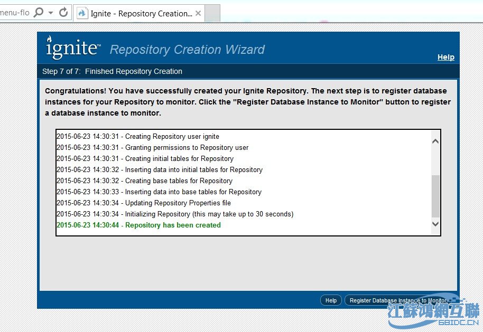Click the browser refresh icon
483x332 pixels.
pyautogui.click(x=63, y=13)
